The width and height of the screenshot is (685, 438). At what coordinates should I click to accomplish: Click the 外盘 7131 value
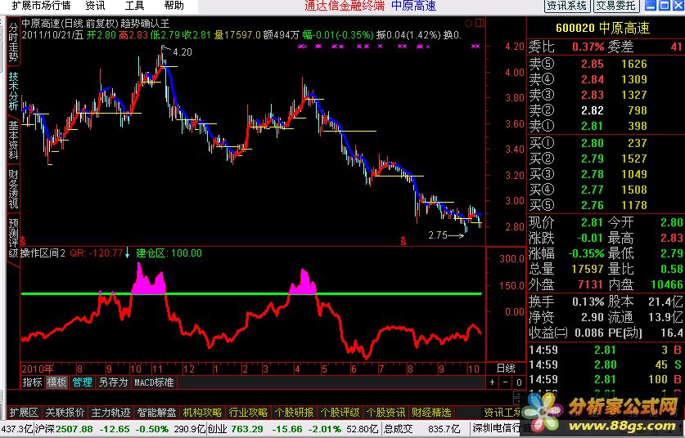pos(591,285)
